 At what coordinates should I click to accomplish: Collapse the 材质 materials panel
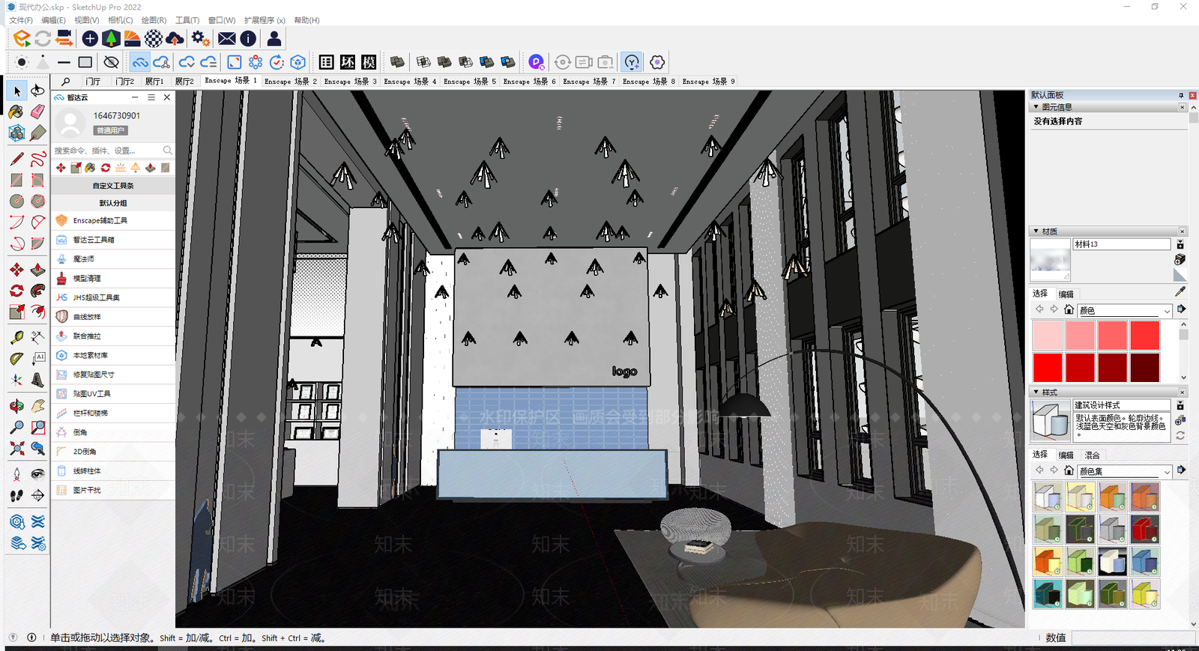(x=1036, y=231)
